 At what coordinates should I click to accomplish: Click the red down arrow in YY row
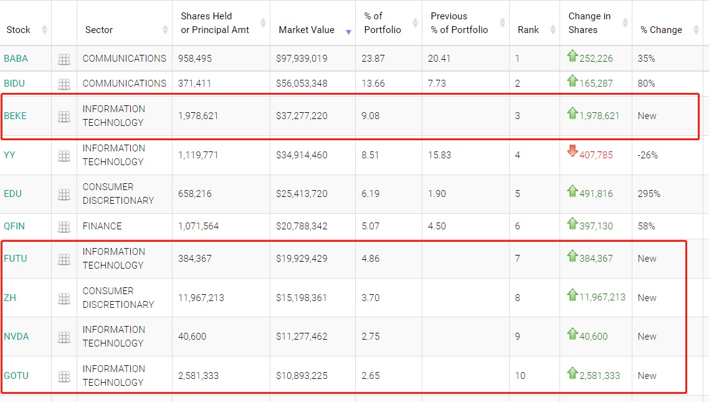(x=573, y=150)
